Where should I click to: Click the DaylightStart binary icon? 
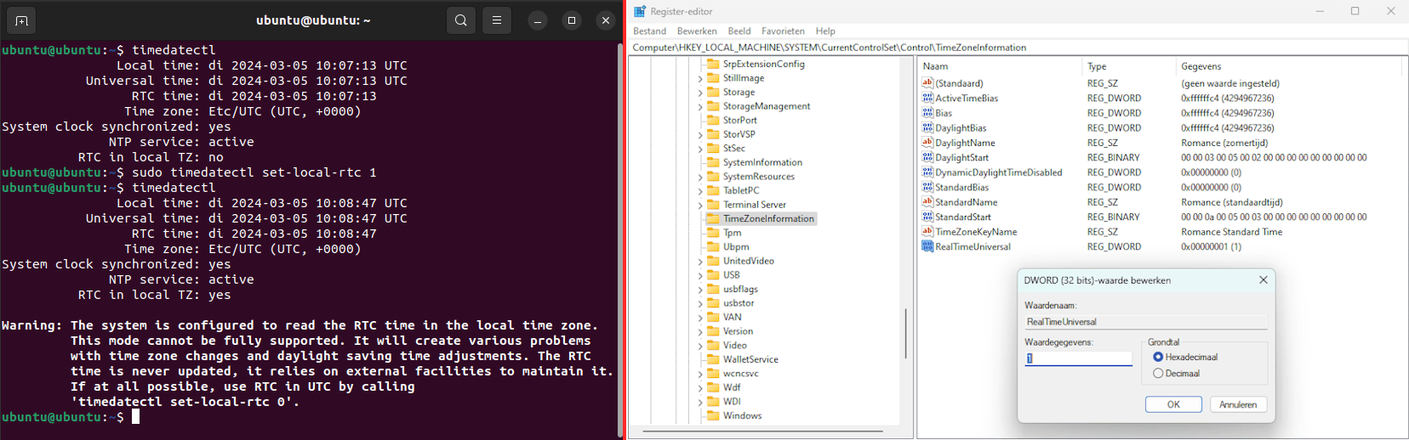pyautogui.click(x=927, y=157)
